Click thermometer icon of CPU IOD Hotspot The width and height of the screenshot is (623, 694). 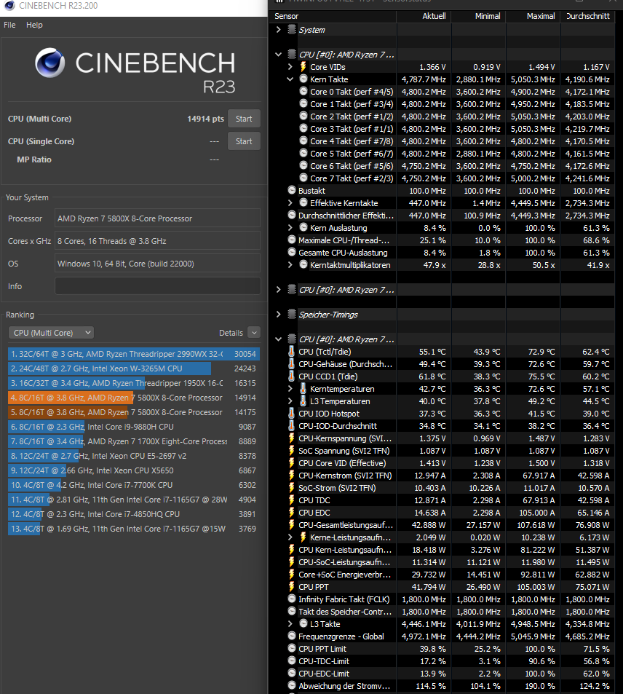point(292,414)
